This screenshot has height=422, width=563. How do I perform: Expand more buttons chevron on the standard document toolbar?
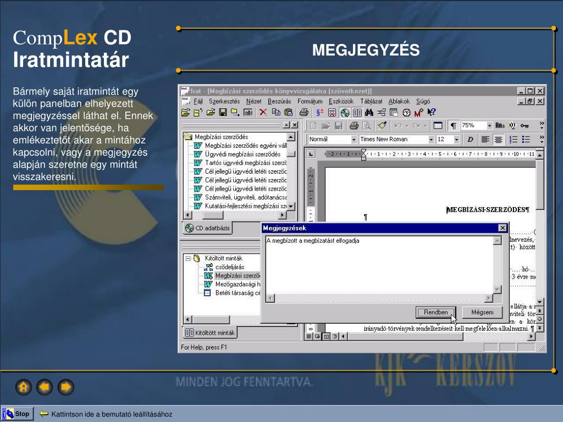(x=542, y=125)
